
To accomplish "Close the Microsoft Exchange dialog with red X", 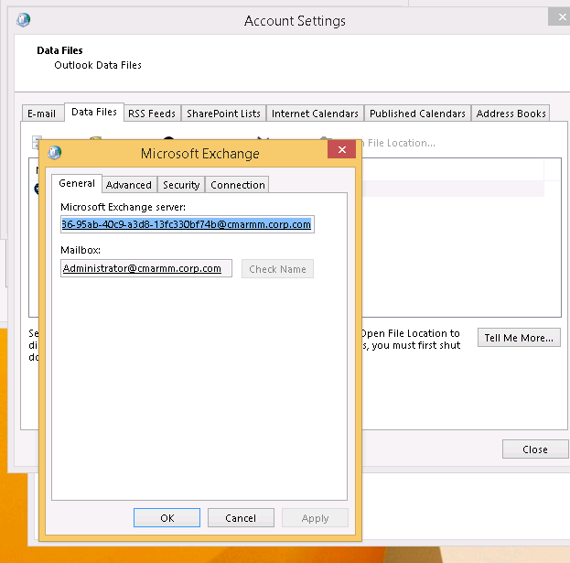I will click(x=341, y=150).
